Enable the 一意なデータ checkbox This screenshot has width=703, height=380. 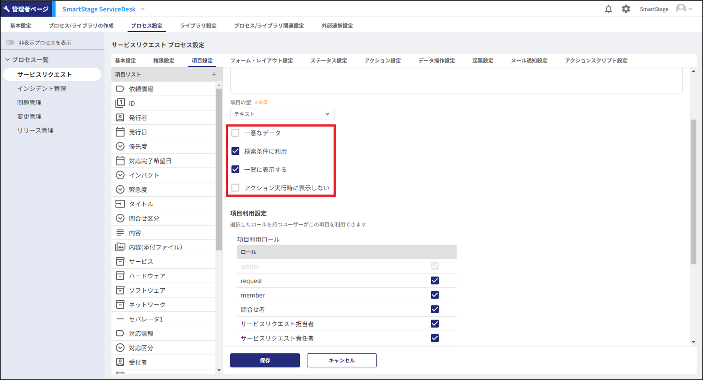pyautogui.click(x=235, y=133)
